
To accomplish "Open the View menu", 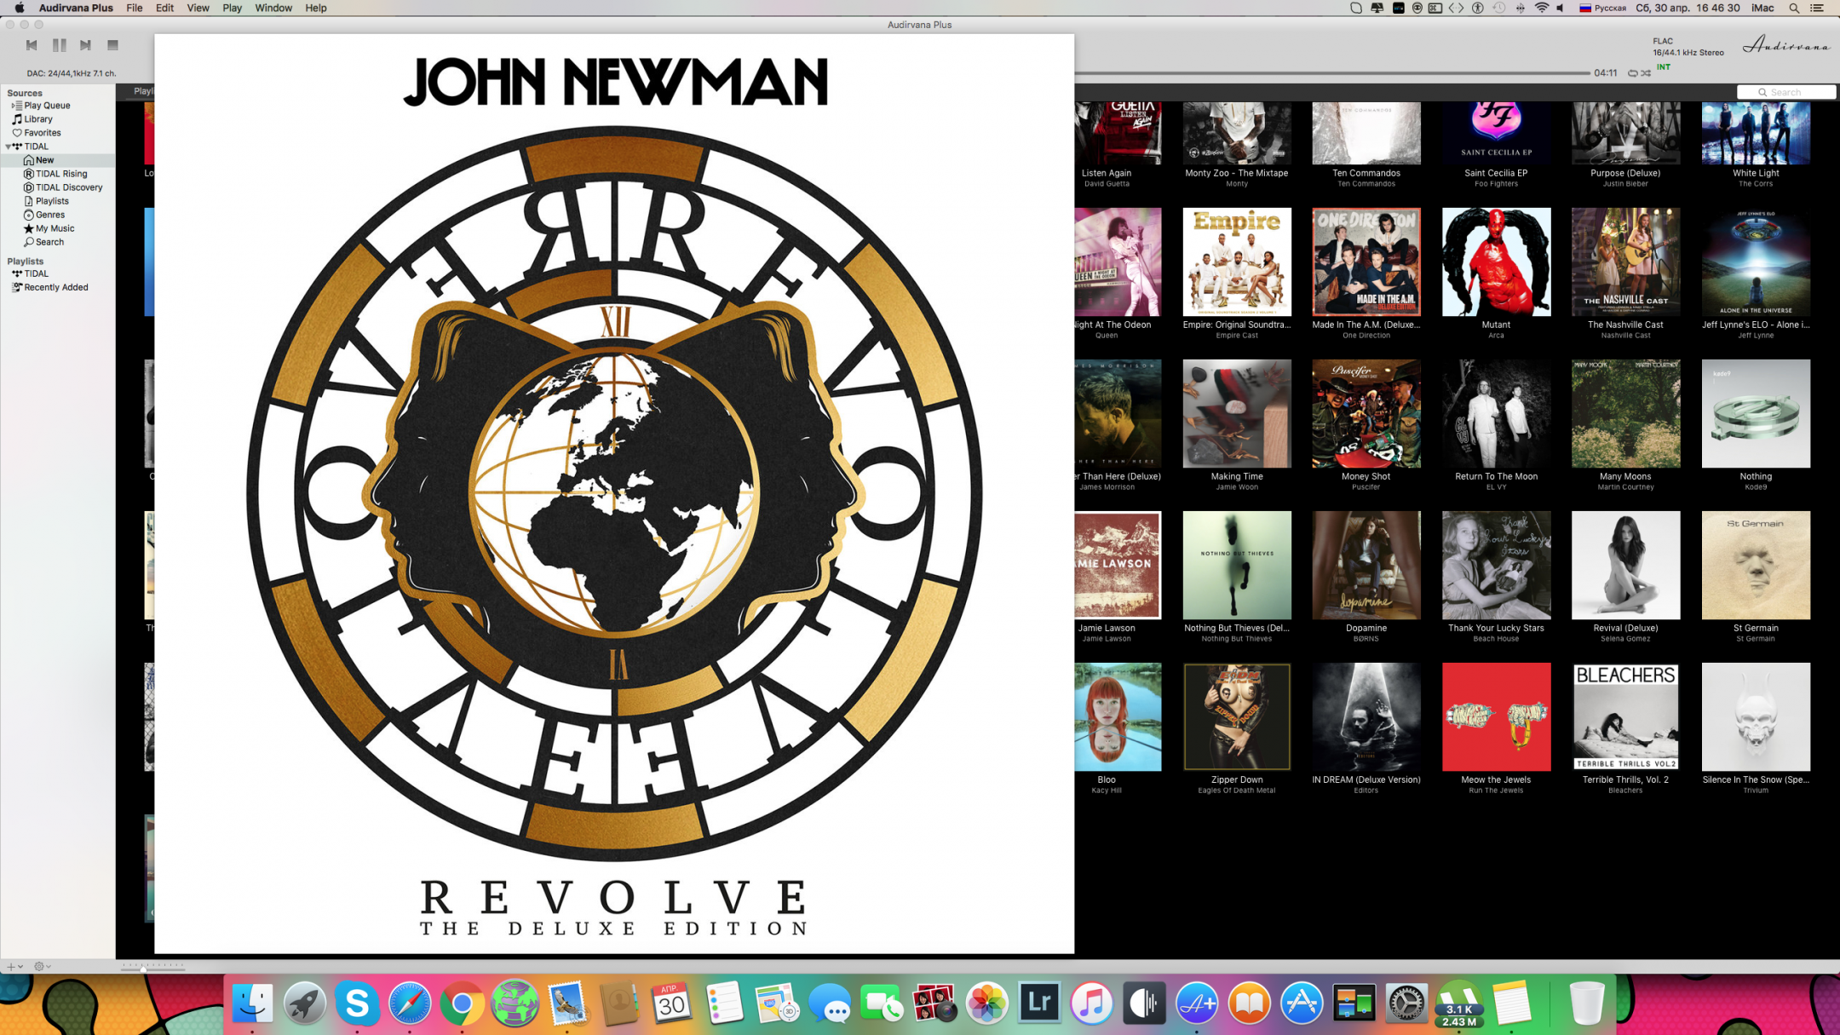I will pyautogui.click(x=198, y=8).
